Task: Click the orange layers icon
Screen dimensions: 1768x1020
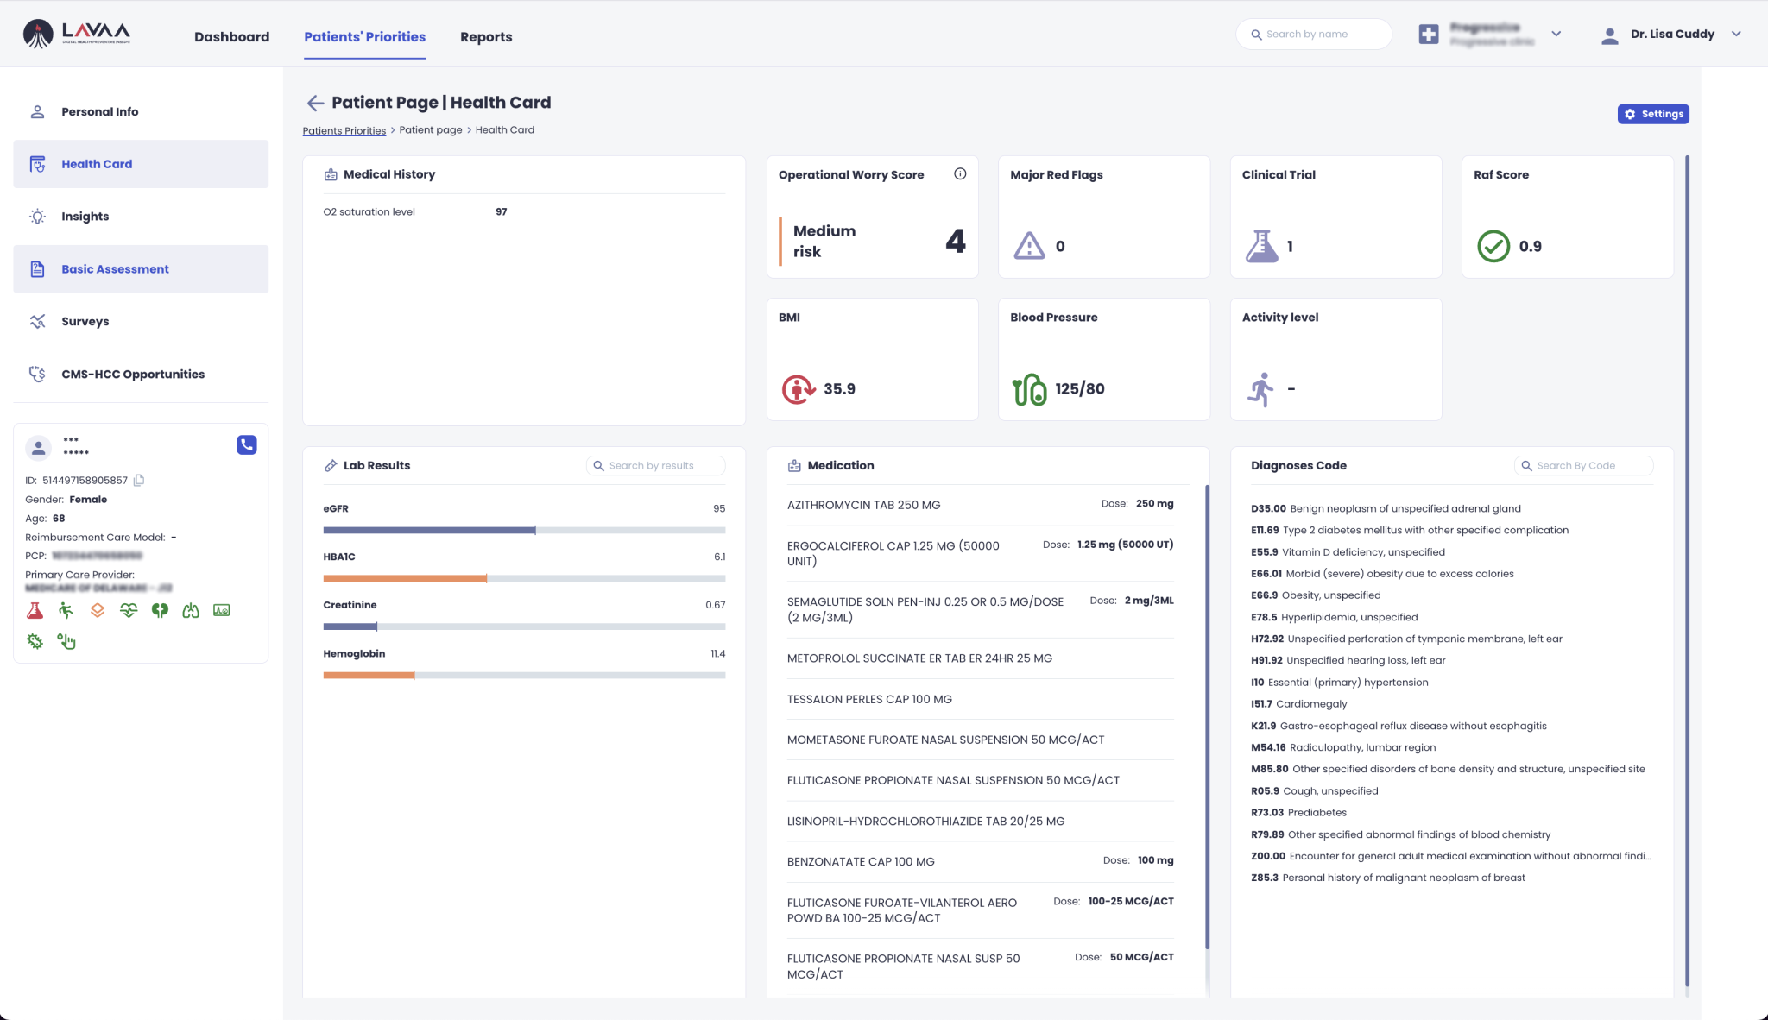Action: (98, 611)
